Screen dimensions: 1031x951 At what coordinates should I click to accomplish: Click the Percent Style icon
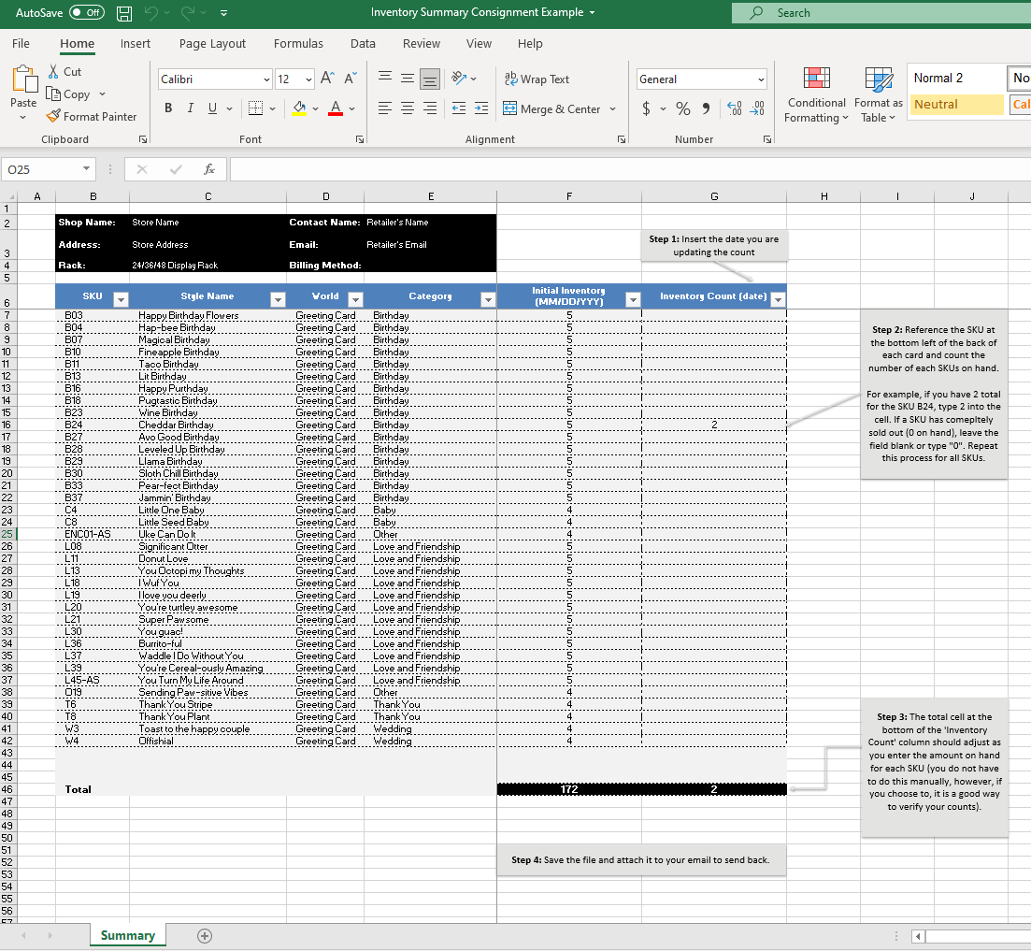tap(683, 108)
